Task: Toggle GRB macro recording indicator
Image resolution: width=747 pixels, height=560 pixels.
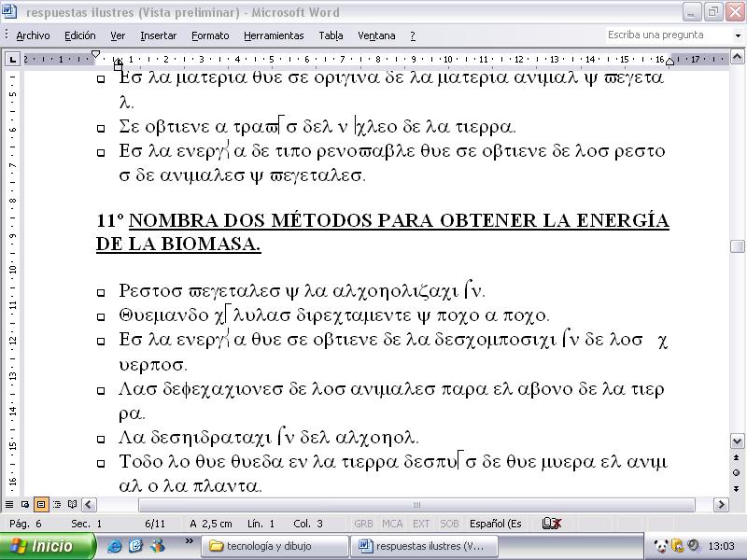Action: pos(363,524)
